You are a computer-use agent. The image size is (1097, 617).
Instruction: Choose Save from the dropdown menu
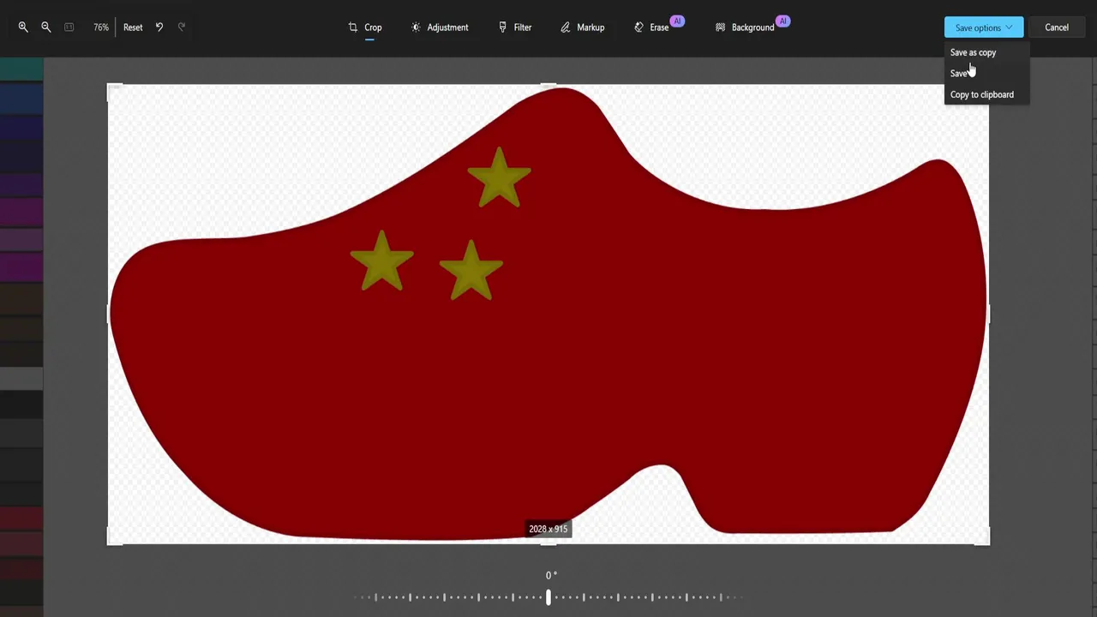(x=959, y=74)
